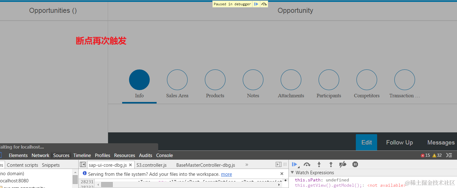Viewport: 457px width, 188px height.
Task: Click line number 28231 in gutter
Action: click(87, 182)
